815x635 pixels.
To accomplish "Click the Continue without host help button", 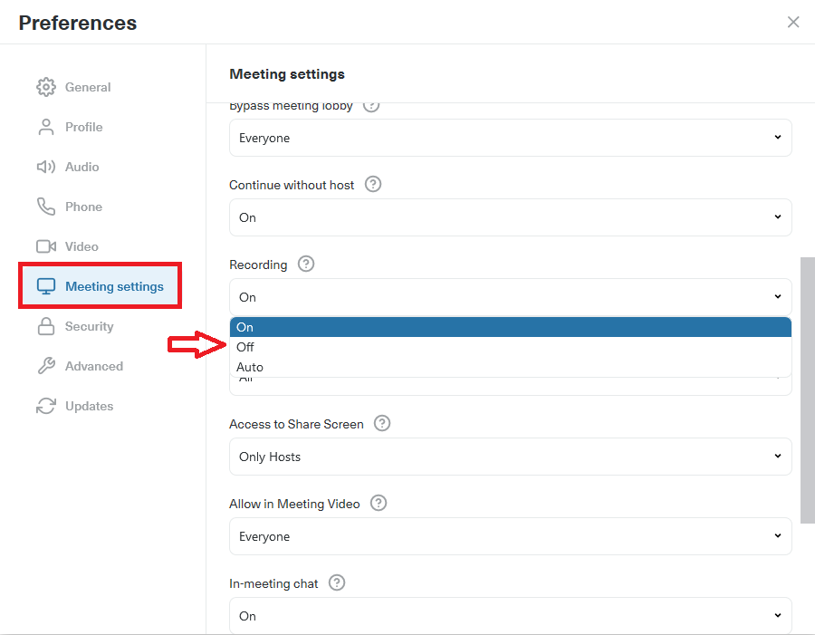I will click(372, 184).
